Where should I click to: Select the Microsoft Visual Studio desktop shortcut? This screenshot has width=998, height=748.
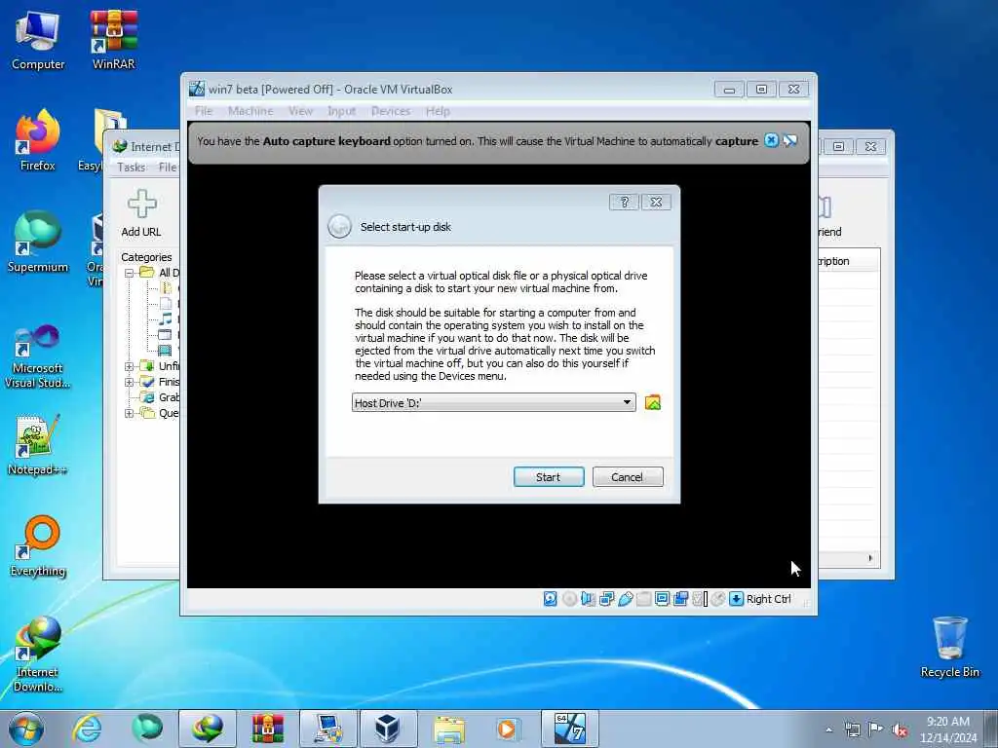(38, 356)
